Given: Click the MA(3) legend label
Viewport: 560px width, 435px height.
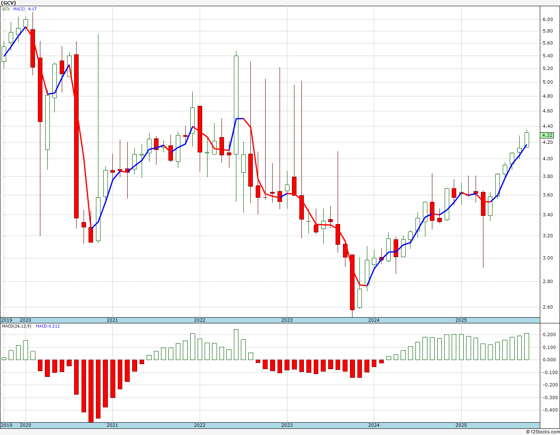Looking at the screenshot, I should coord(19,9).
